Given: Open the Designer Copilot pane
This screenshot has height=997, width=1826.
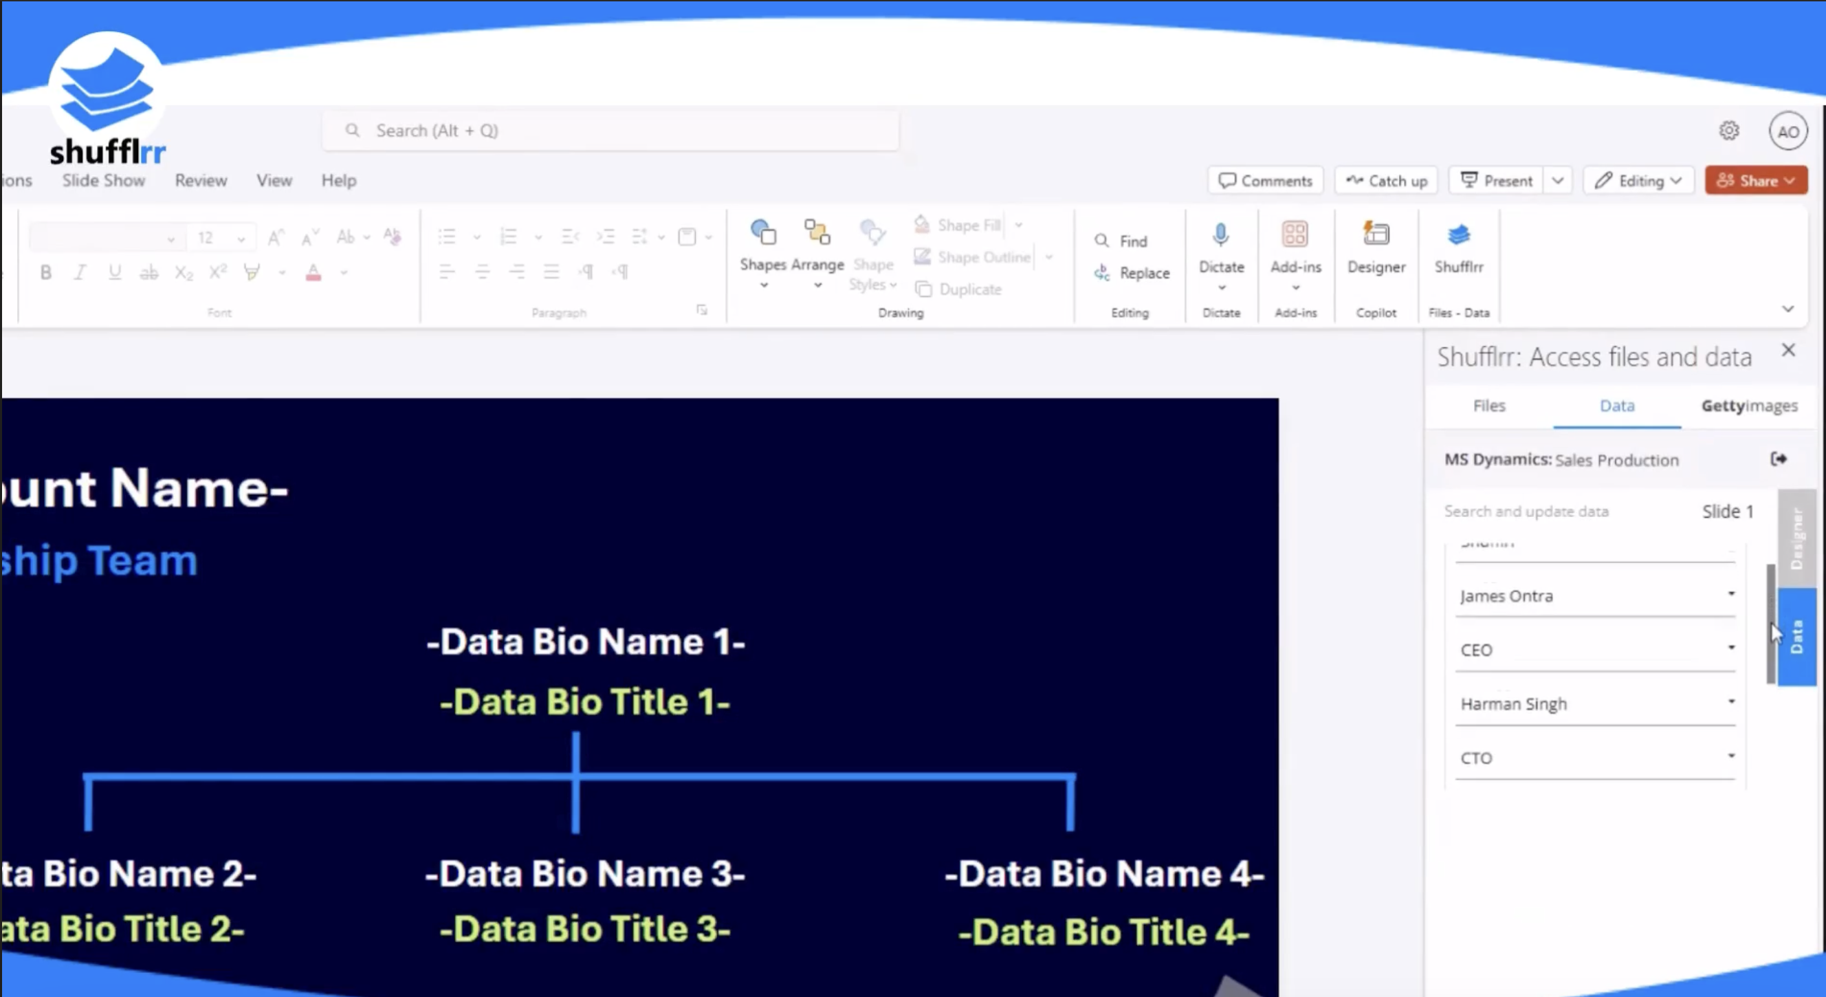Looking at the screenshot, I should coord(1376,248).
